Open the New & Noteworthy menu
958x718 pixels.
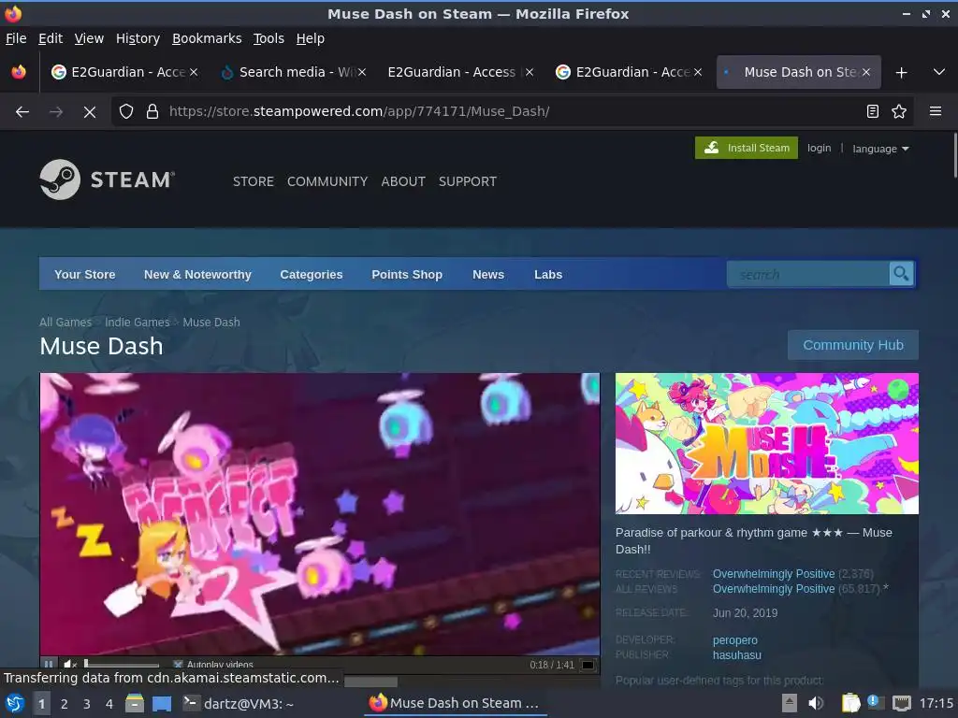[197, 274]
